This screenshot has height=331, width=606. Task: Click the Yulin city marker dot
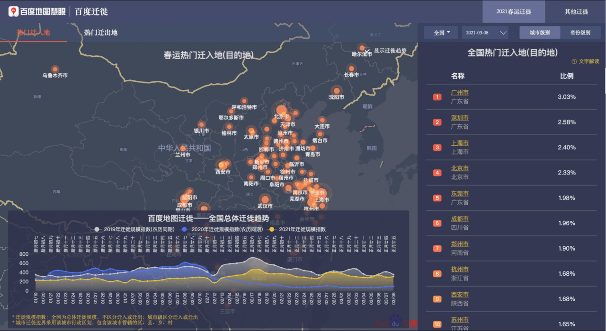pos(229,127)
